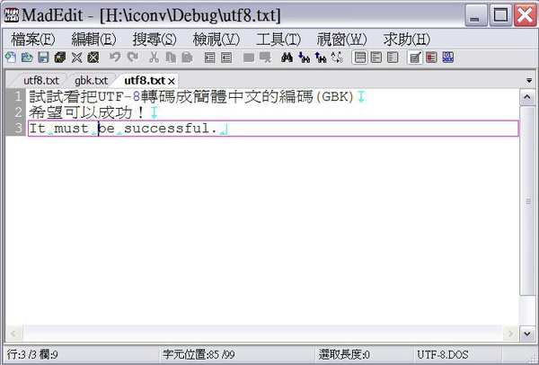
Task: Decrease indent with the Unindent icon
Action: click(225, 58)
